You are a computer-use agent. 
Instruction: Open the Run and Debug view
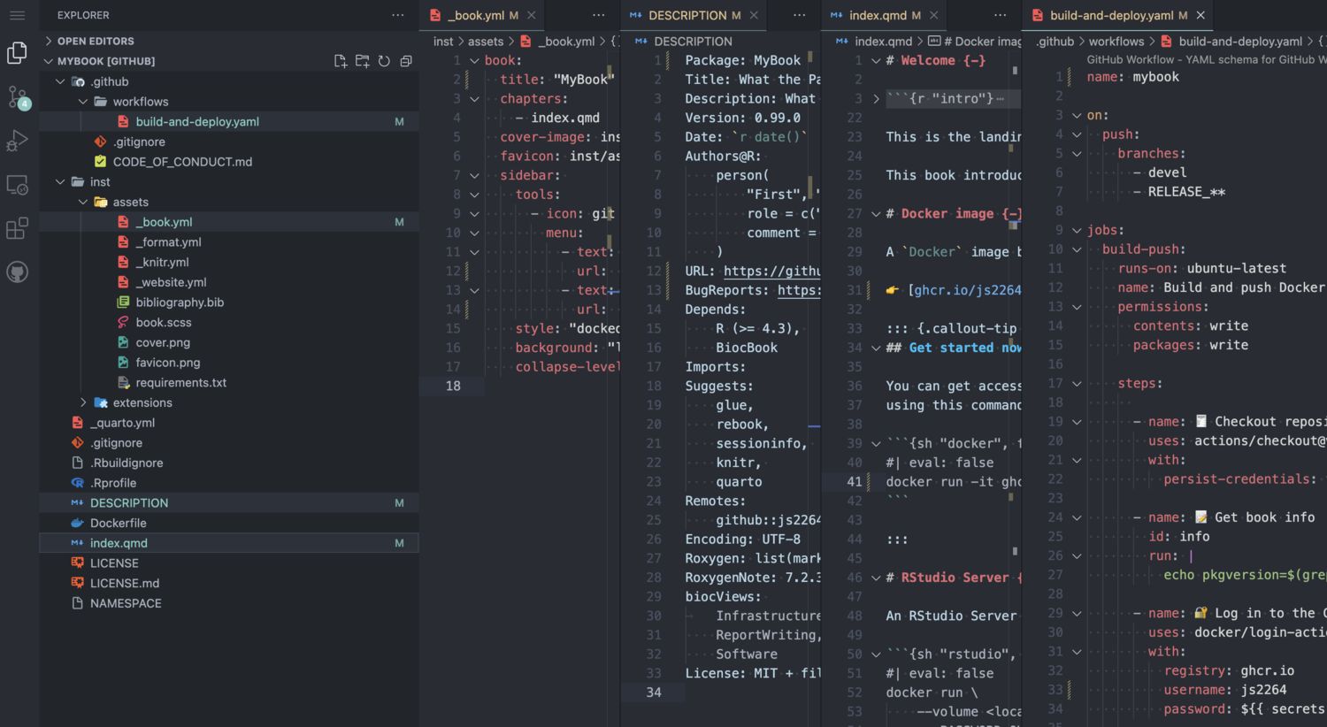18,141
